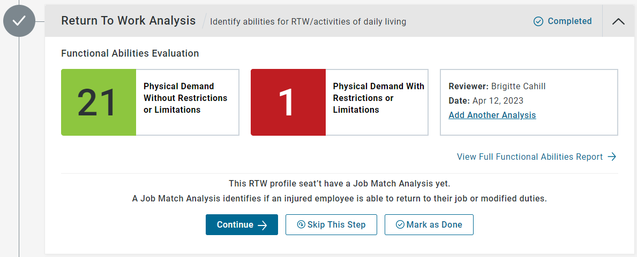This screenshot has height=257, width=637.
Task: Click the Skip This Step button
Action: 331,224
